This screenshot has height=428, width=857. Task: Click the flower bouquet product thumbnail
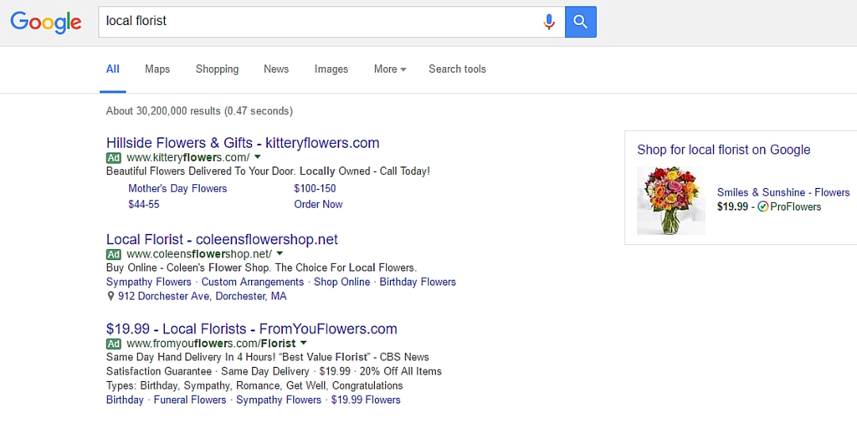[x=671, y=201]
